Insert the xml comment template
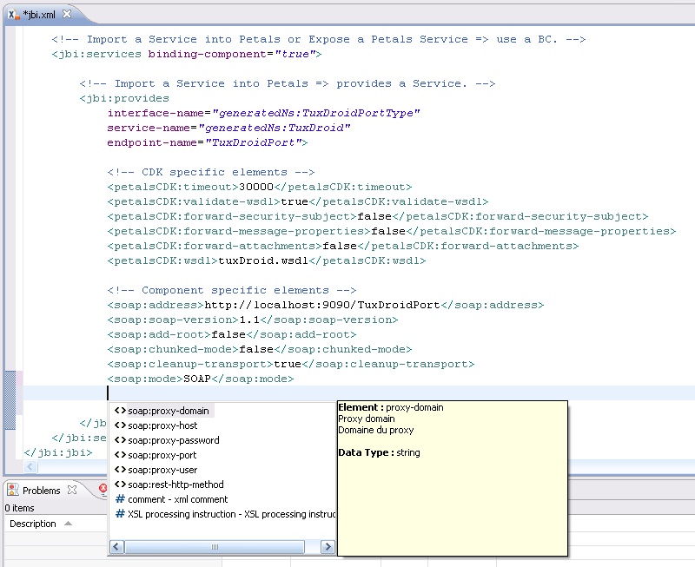The height and width of the screenshot is (567, 695). (177, 499)
